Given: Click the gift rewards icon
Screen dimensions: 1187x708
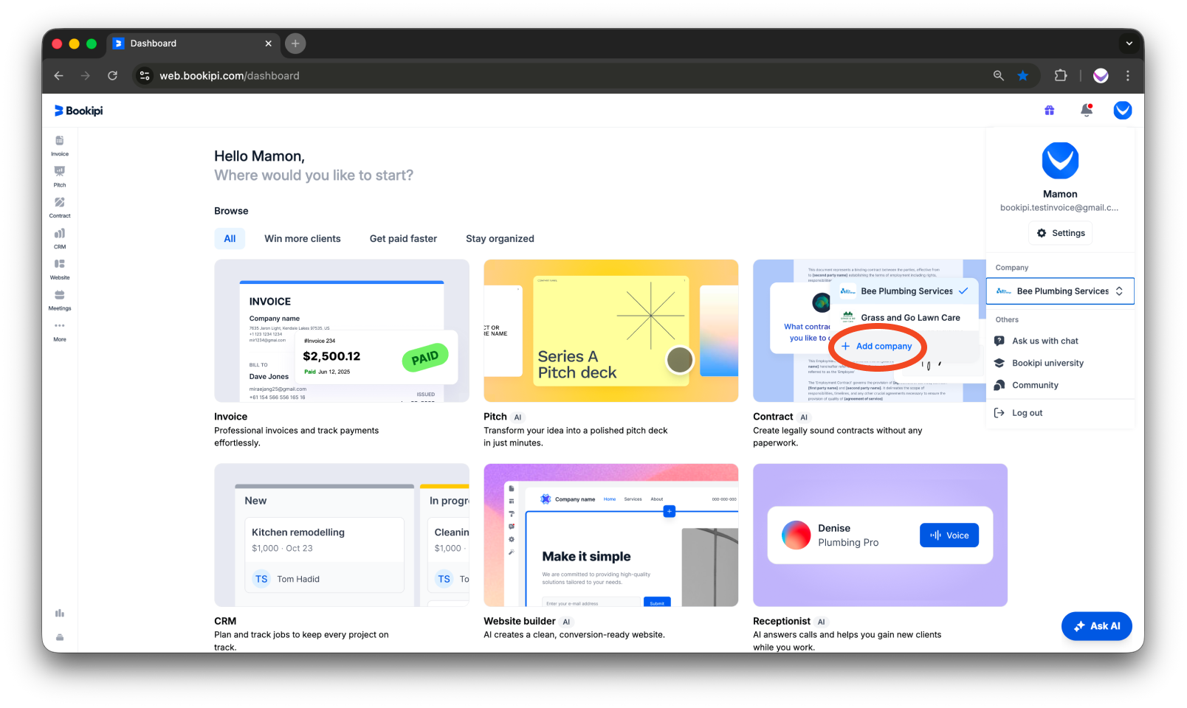Looking at the screenshot, I should pos(1049,110).
